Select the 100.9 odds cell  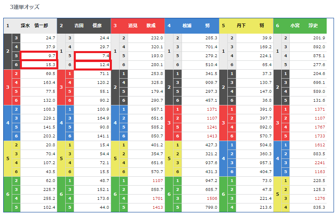92,109
